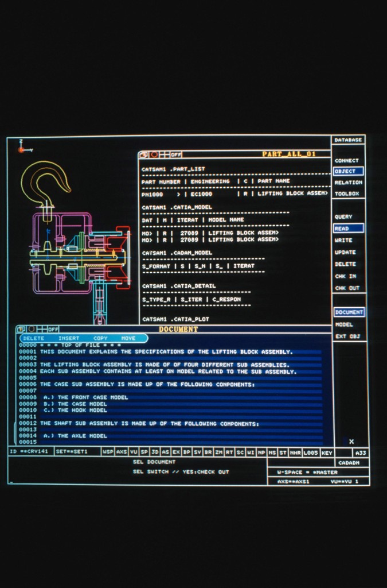
Task: Click the KEY button in the bottom toolbar
Action: 327,452
